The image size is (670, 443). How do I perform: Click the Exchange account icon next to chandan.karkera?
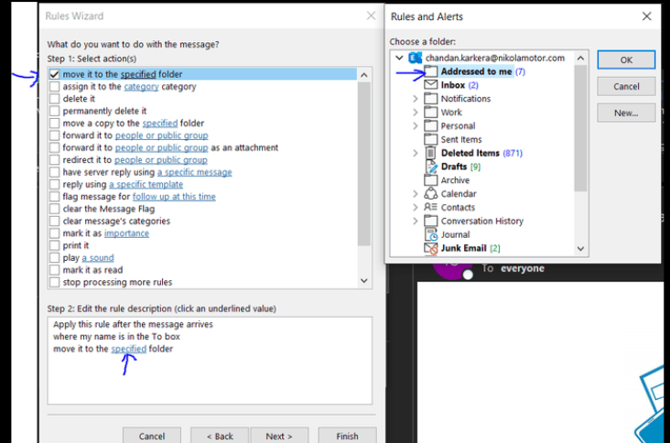pos(415,58)
